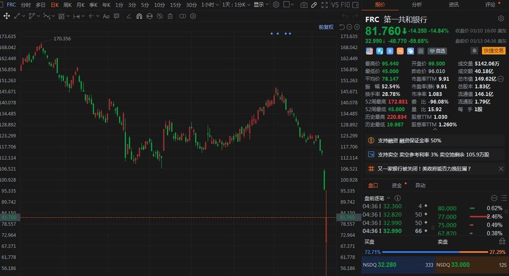This screenshot has width=509, height=276.
Task: Click the 快捷交易 quick trade button
Action: [x=494, y=51]
